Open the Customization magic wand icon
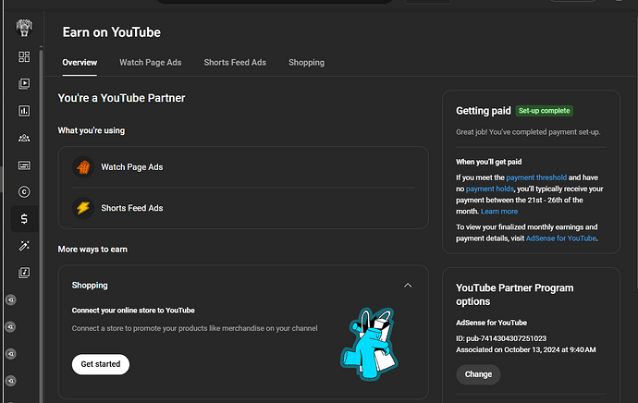Viewport: 638px width, 403px height. pos(24,246)
